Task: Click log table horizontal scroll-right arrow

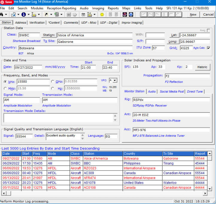Action: [x=205, y=194]
